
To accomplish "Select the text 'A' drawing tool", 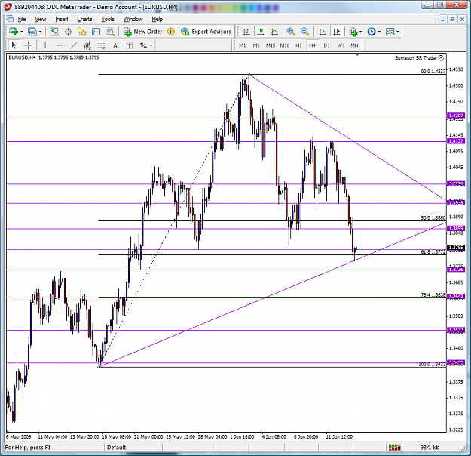I will pos(115,45).
